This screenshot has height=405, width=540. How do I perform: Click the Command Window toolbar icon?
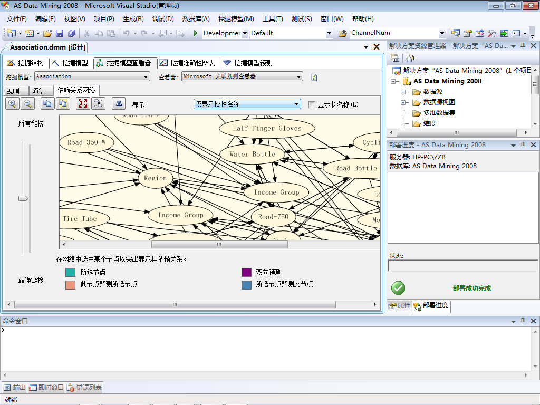(x=516, y=33)
